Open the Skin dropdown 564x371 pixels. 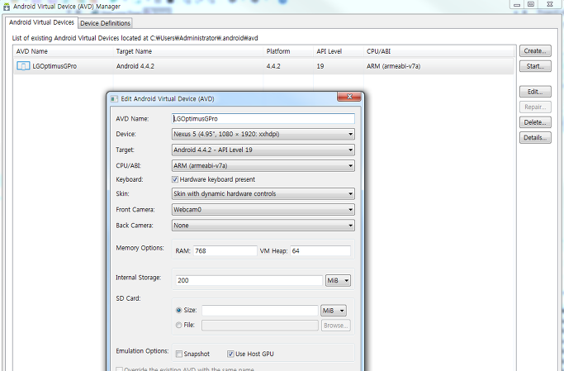(263, 194)
